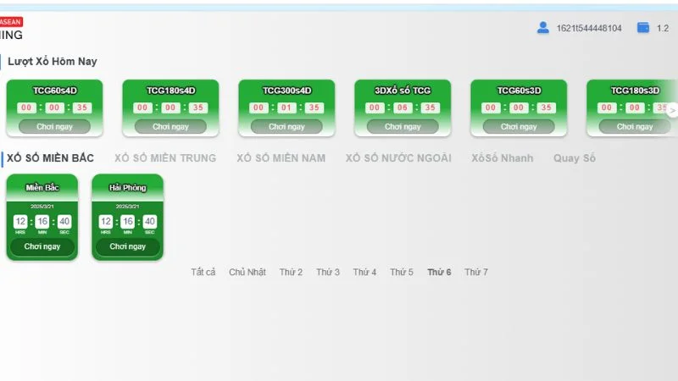Image resolution: width=678 pixels, height=381 pixels.
Task: Switch to XỔ SỐ MIỀN NAM tab
Action: [x=281, y=158]
